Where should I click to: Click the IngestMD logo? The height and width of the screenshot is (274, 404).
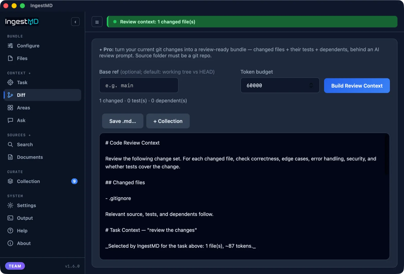pos(22,22)
